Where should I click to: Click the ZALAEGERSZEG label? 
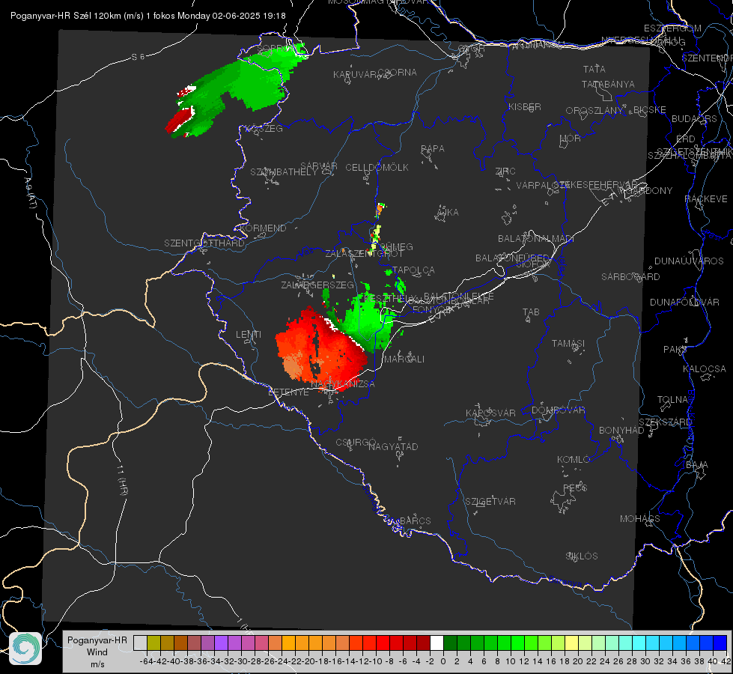(317, 285)
